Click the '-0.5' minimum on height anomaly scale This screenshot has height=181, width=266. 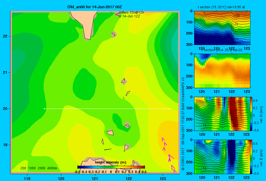click(x=77, y=172)
